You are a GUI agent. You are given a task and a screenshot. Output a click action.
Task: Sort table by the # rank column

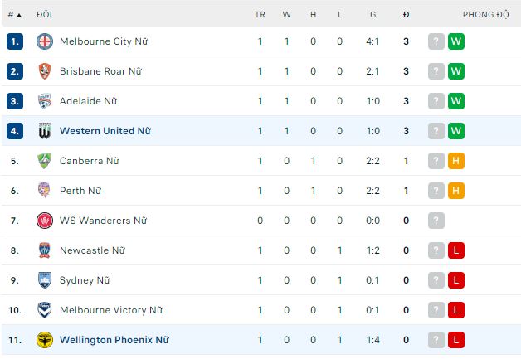click(x=14, y=15)
